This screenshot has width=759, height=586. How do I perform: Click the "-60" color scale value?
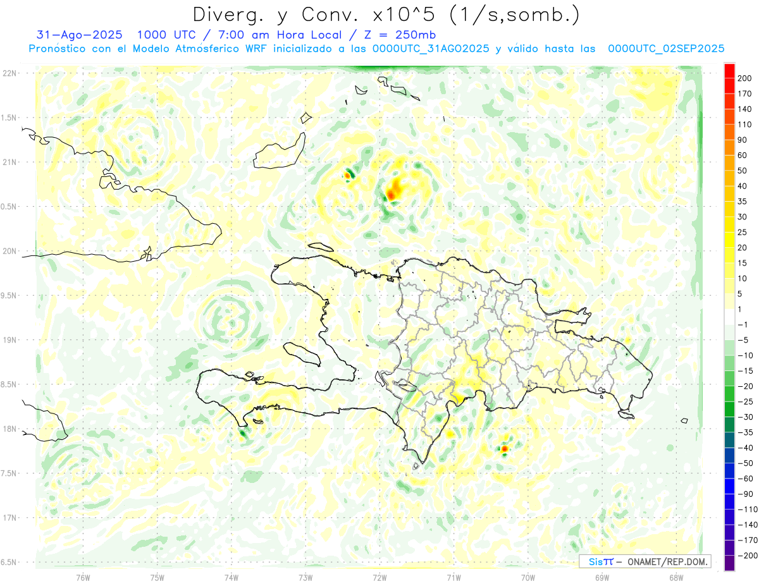(744, 479)
